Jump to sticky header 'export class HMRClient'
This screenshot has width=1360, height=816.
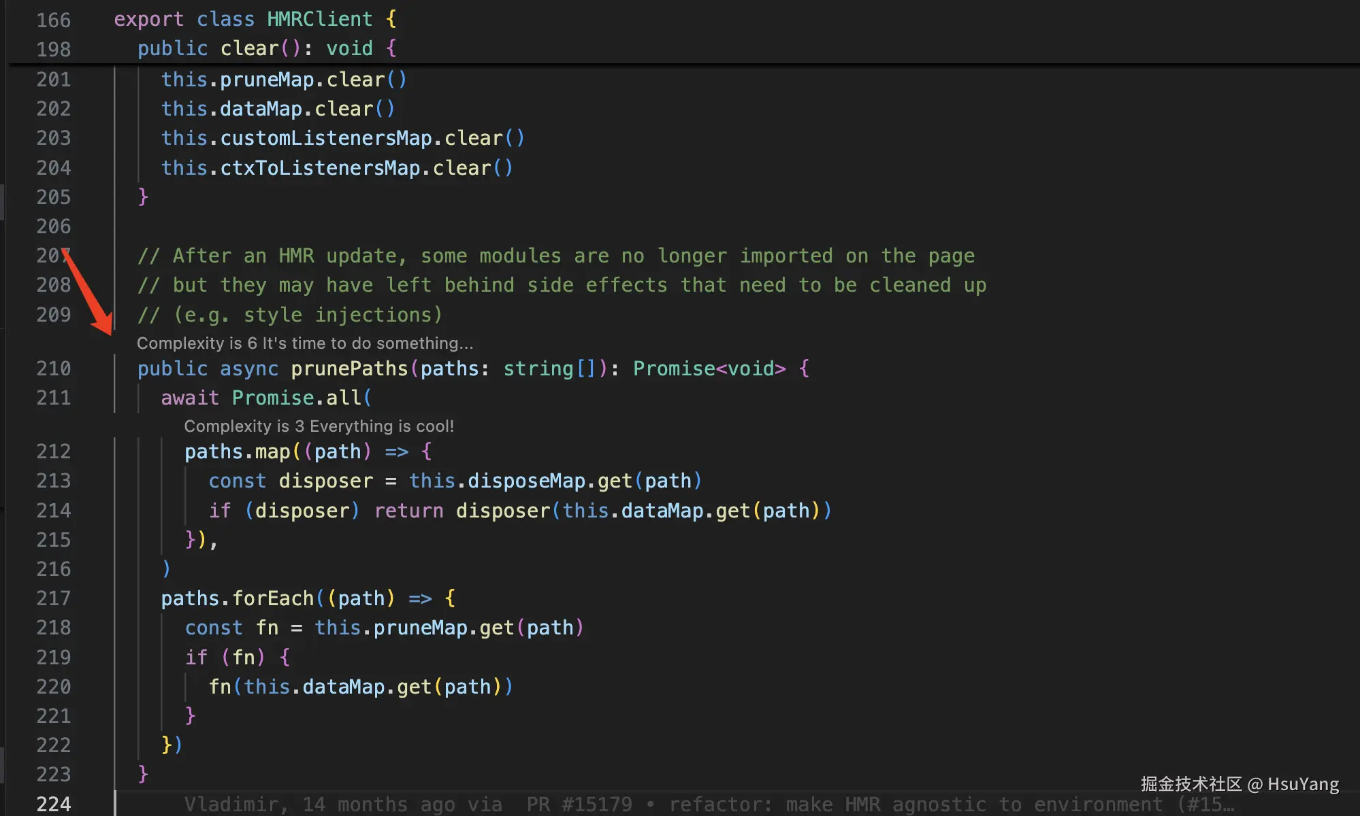(x=255, y=19)
